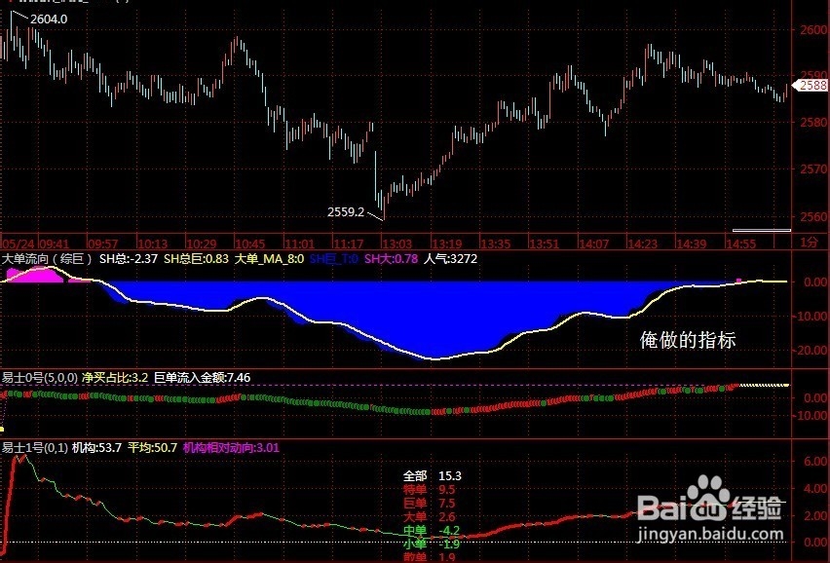Image resolution: width=830 pixels, height=563 pixels.
Task: Click the 2604.0 high price label
Action: tap(49, 19)
